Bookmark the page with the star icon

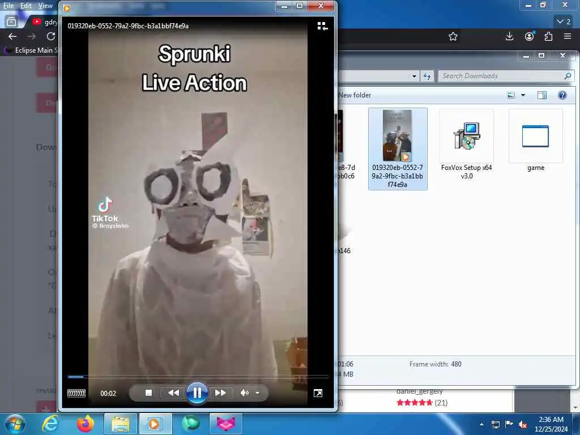[453, 36]
